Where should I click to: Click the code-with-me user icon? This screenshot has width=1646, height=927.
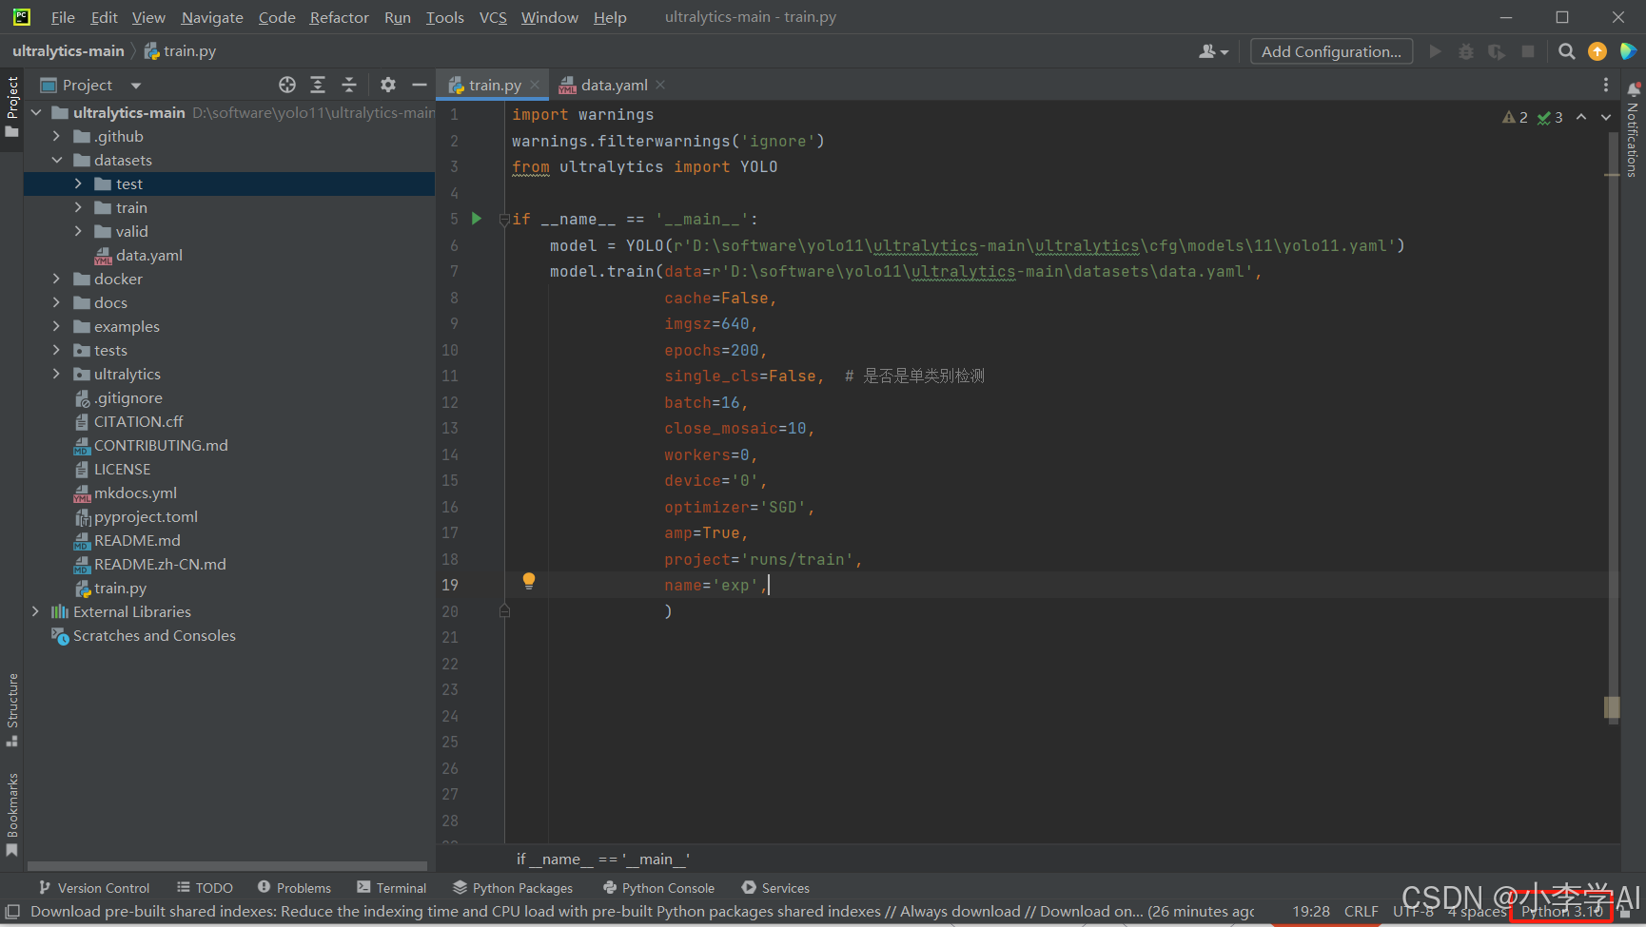(x=1213, y=51)
